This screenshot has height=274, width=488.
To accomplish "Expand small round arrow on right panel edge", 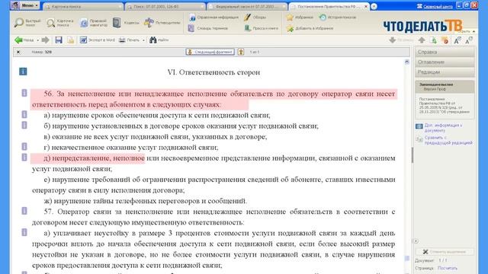I will (416, 241).
